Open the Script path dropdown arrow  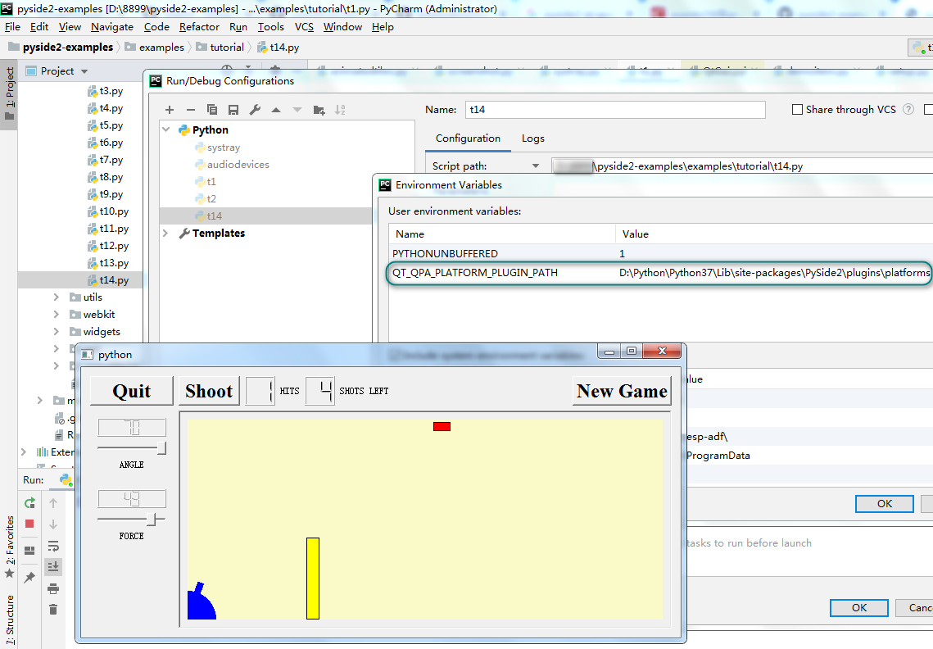(536, 166)
